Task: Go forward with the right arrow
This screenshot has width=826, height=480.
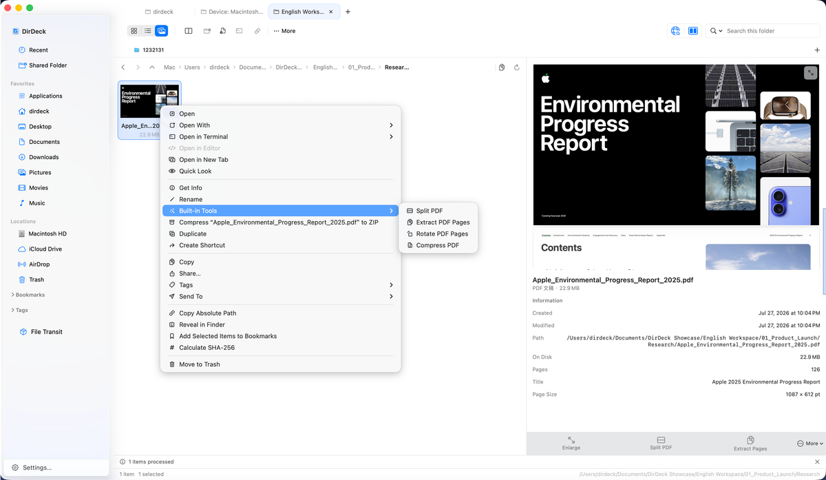Action: coord(138,67)
